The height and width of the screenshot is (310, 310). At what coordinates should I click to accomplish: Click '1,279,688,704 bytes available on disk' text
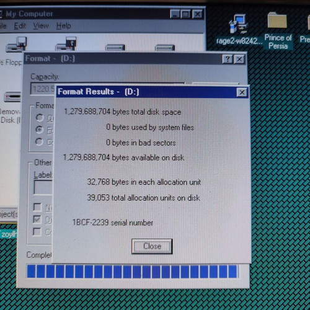click(123, 157)
